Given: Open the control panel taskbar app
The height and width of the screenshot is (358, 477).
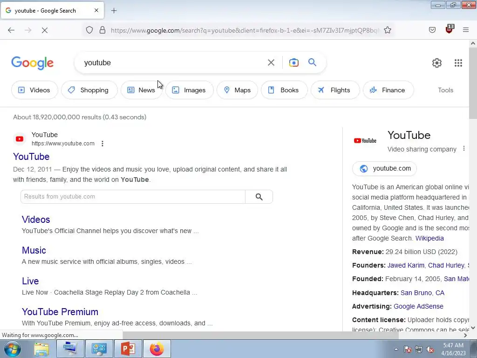Looking at the screenshot, I should click(99, 349).
